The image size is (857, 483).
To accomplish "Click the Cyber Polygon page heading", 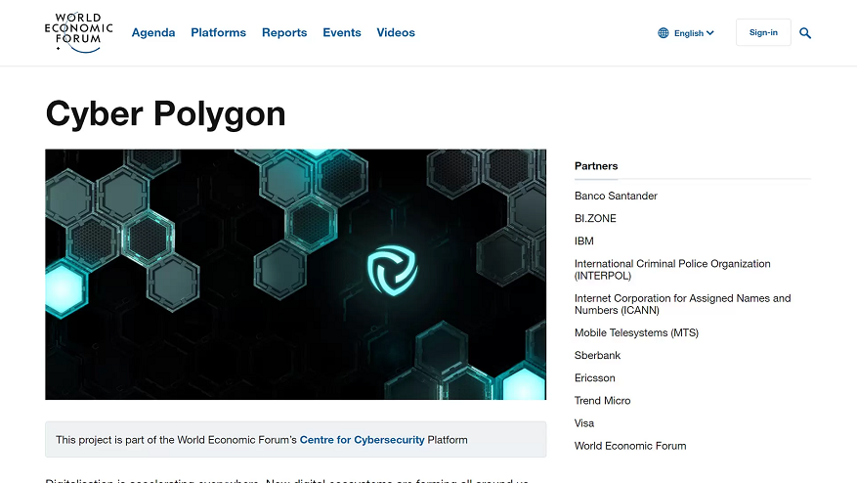I will pyautogui.click(x=165, y=113).
